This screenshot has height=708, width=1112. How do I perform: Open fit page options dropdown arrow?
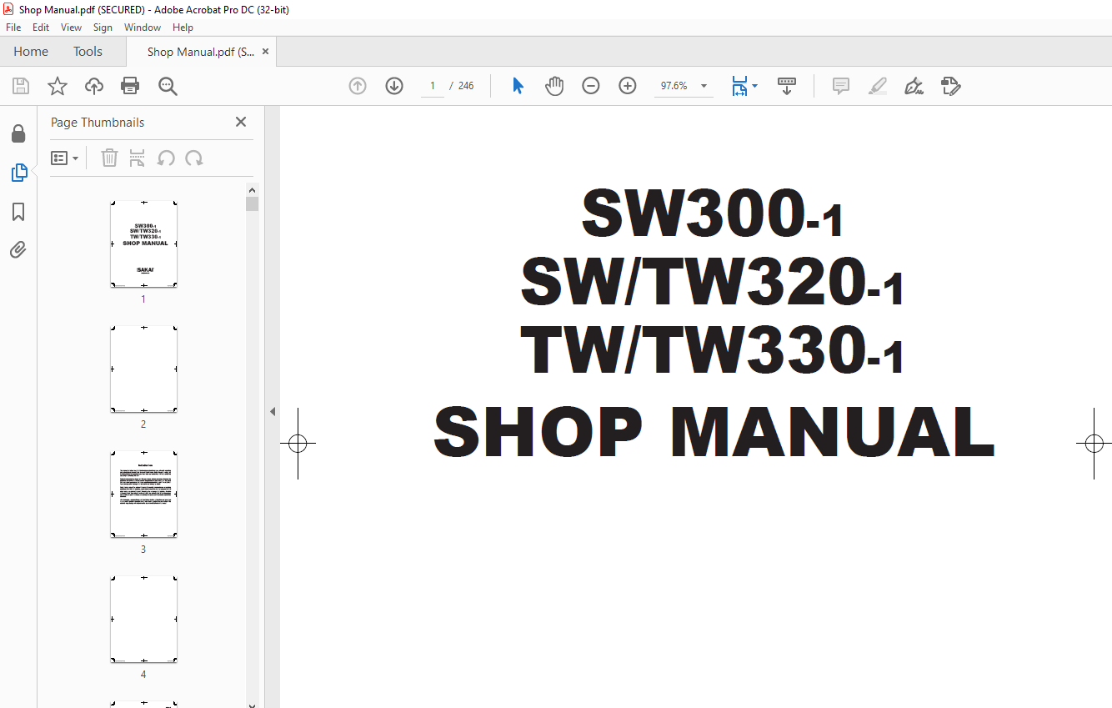click(x=754, y=86)
